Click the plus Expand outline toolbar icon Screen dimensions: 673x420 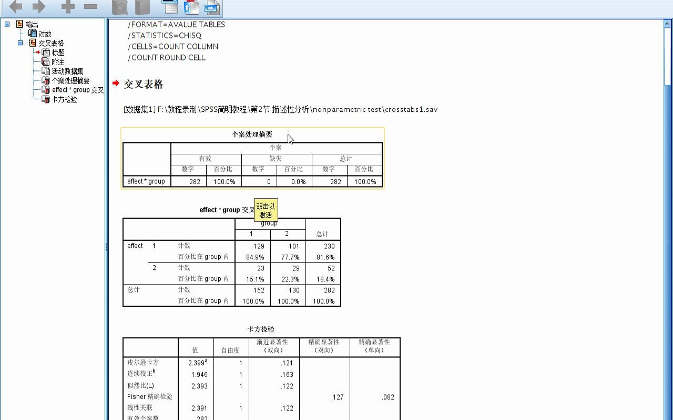coord(68,7)
